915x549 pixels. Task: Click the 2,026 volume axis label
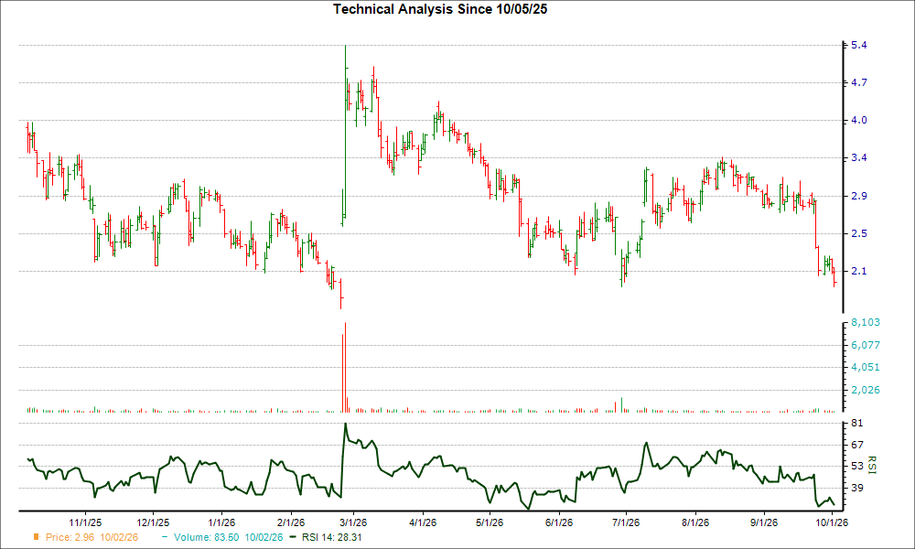[866, 390]
